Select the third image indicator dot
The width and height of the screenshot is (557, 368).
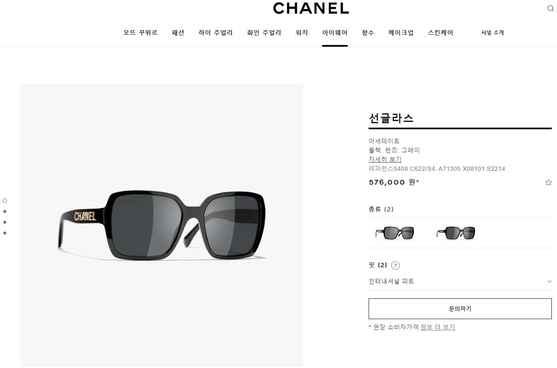pos(5,222)
